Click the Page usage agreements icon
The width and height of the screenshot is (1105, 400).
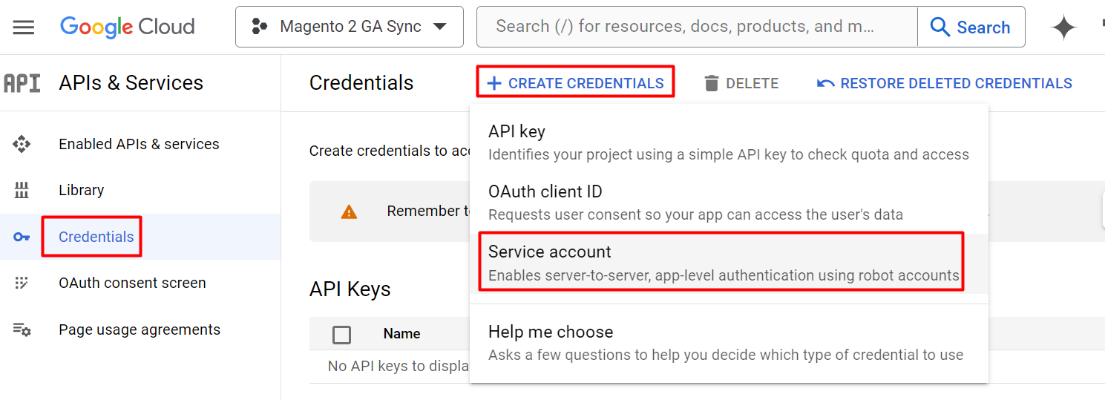[22, 329]
